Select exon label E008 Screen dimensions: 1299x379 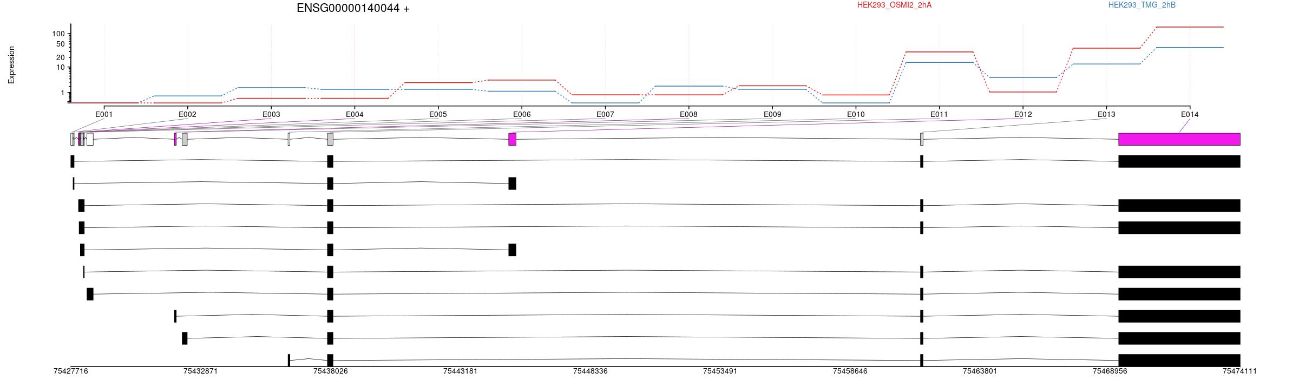coord(688,114)
